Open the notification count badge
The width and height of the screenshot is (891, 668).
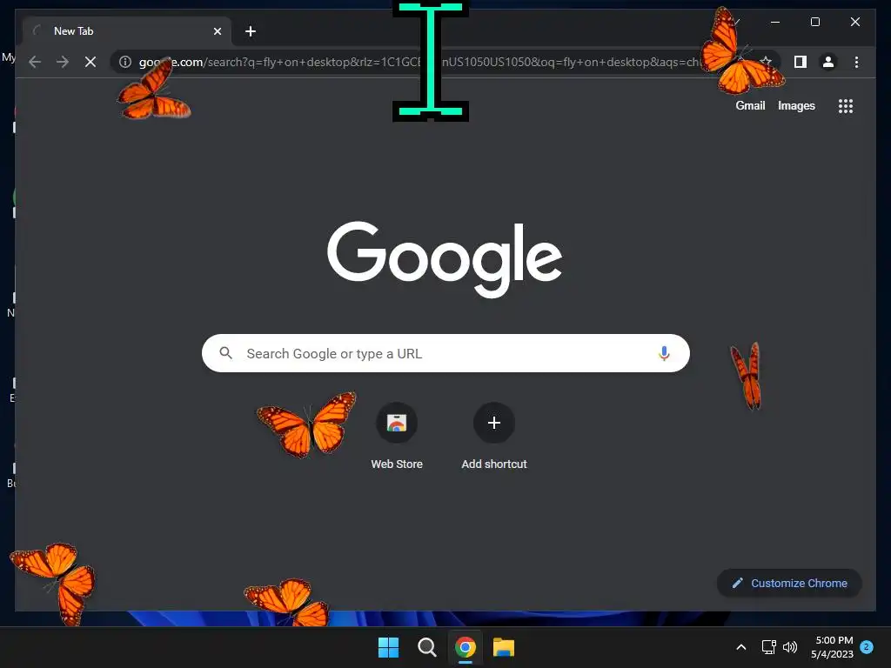pos(867,646)
